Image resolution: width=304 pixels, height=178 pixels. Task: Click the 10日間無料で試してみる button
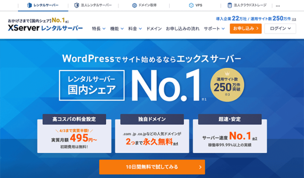(152, 167)
